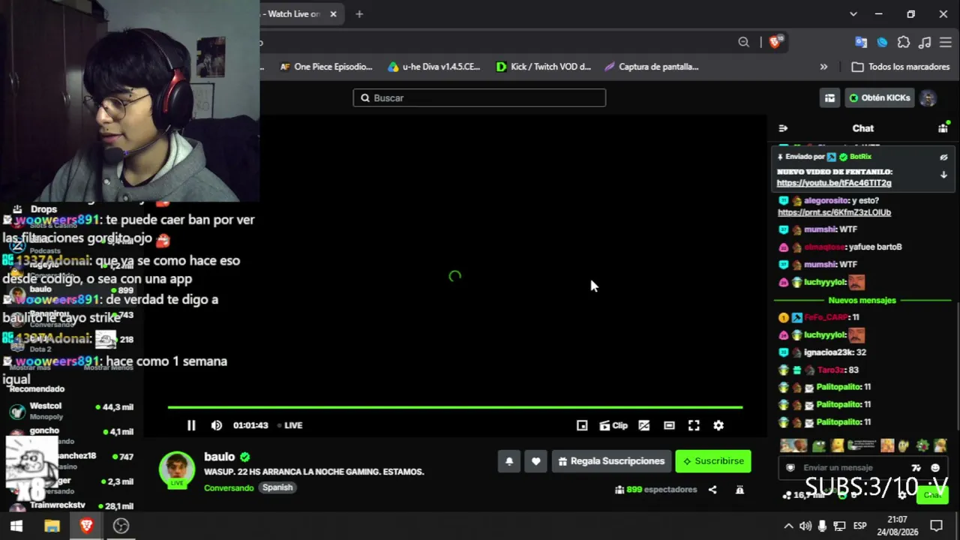This screenshot has height=540, width=960.
Task: Click the chat shield icon
Action: click(790, 468)
